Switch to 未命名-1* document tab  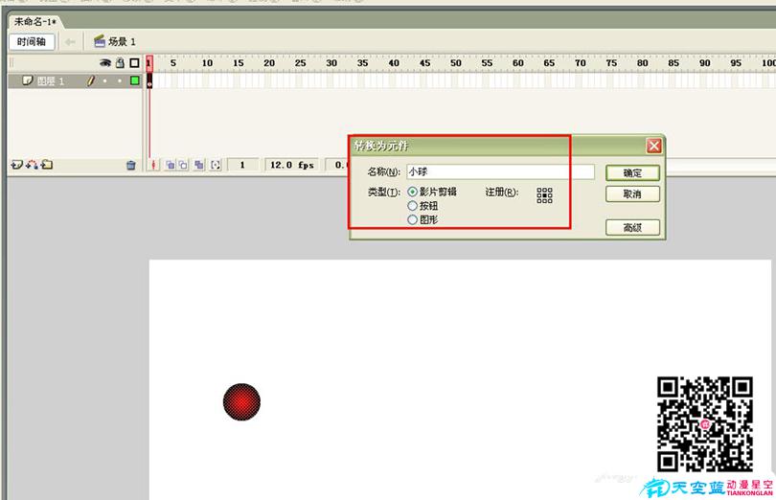34,22
